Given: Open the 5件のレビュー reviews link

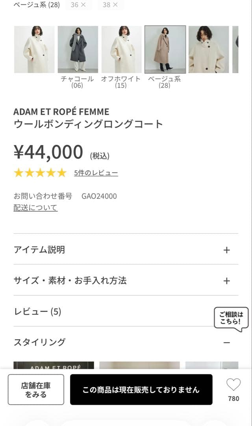Looking at the screenshot, I should click(x=95, y=172).
